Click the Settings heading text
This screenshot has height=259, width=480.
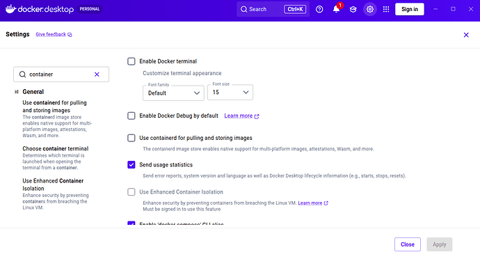(17, 34)
